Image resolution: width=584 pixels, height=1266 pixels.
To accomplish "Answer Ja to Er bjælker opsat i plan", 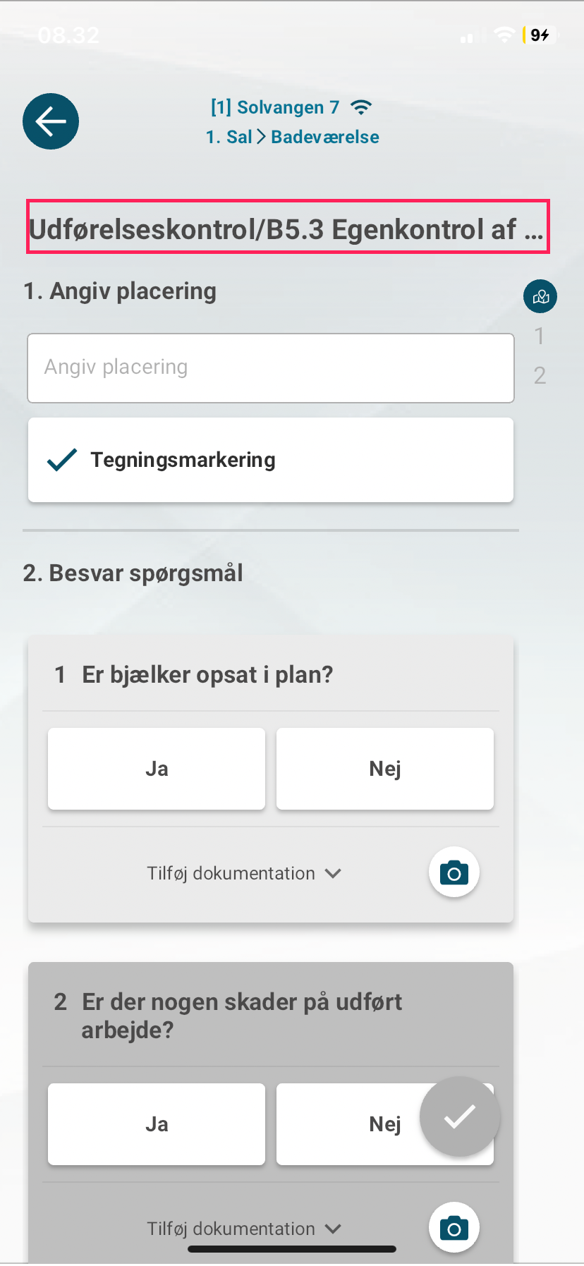I will coord(157,769).
